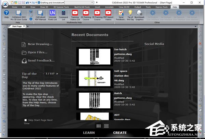Launch the 3D Training Course video
This screenshot has width=205, height=139.
[x=97, y=15]
